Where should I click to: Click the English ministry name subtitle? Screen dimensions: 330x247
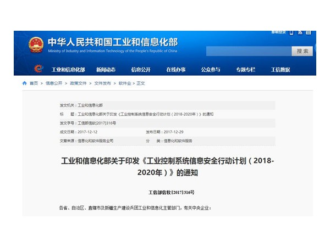[x=113, y=51]
